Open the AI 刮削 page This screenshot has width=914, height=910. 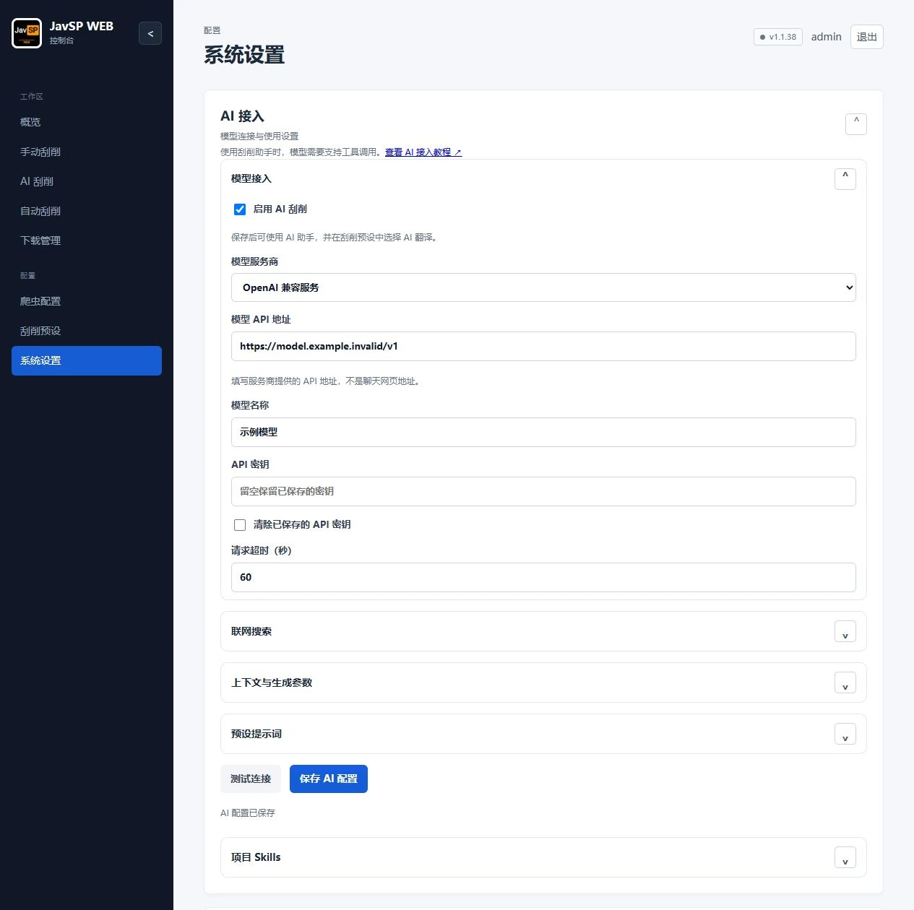(87, 181)
